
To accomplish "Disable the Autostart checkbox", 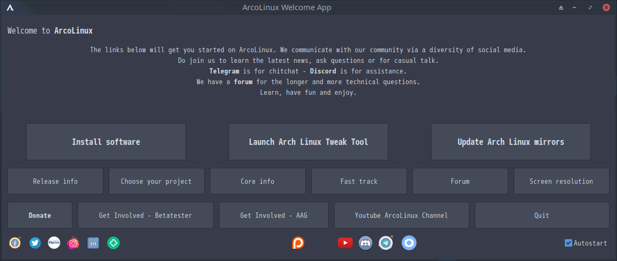I will click(568, 243).
